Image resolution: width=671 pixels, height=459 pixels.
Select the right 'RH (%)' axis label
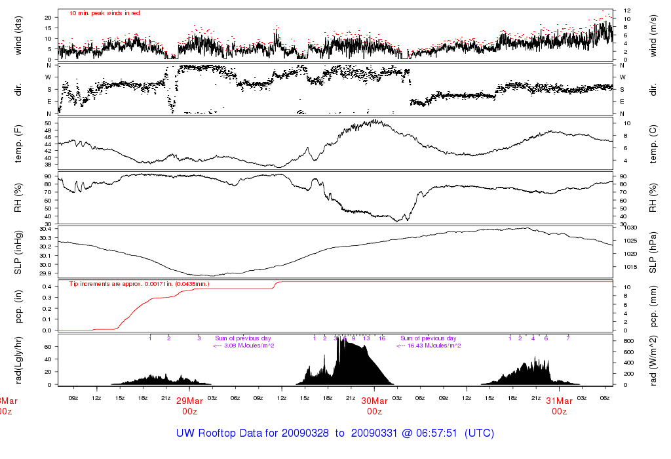click(653, 198)
